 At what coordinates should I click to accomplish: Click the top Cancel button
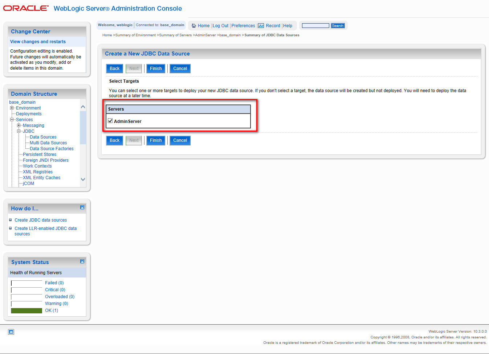(180, 69)
